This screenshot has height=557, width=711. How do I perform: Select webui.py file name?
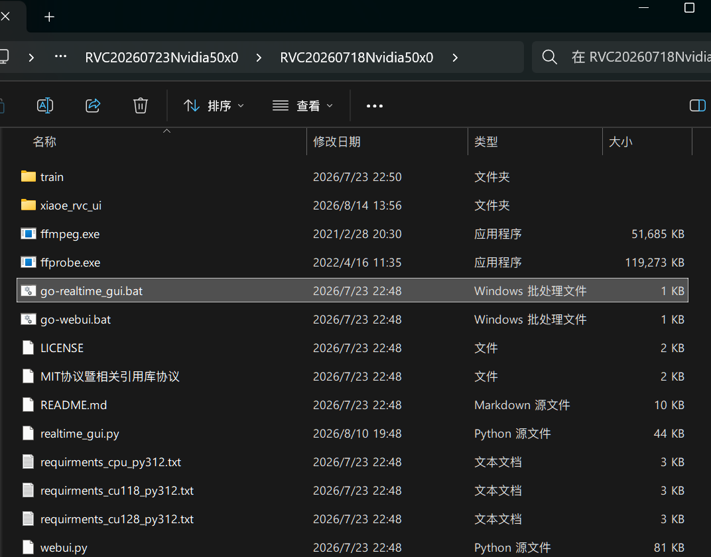(x=64, y=548)
